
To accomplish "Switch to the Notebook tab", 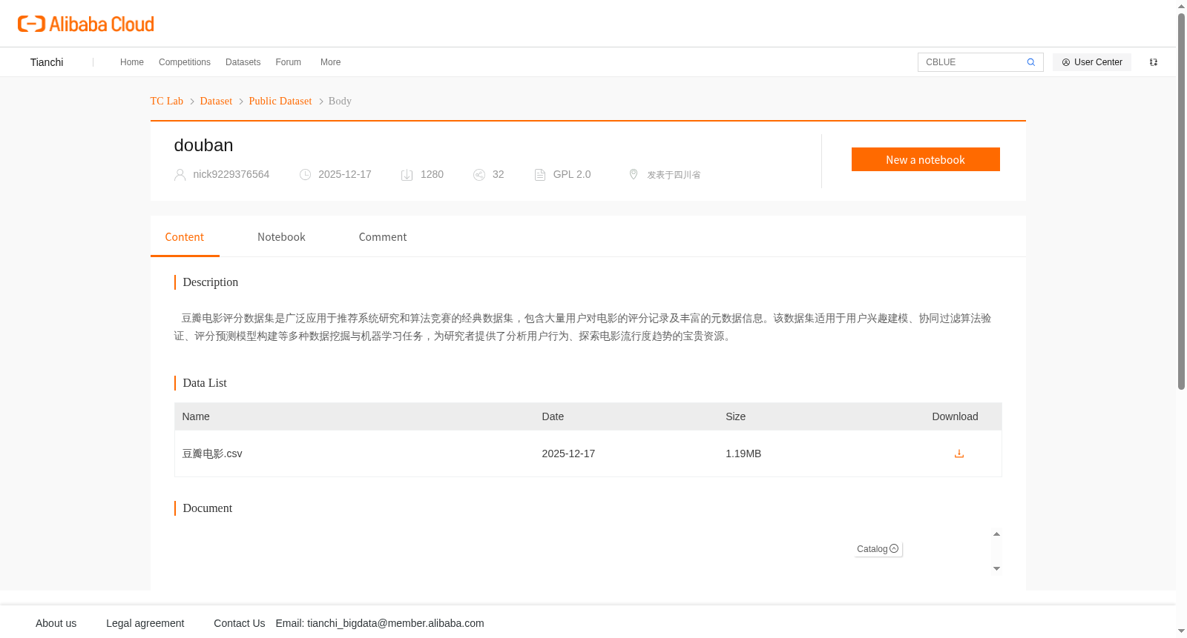I will pyautogui.click(x=281, y=237).
